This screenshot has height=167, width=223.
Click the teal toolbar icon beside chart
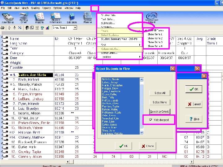42,28
